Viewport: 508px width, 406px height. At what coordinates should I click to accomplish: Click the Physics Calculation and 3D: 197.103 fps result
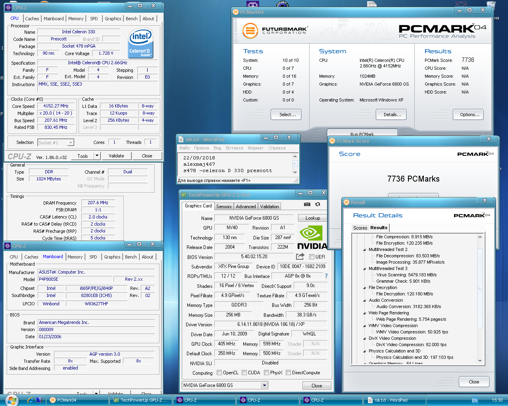[x=414, y=357]
